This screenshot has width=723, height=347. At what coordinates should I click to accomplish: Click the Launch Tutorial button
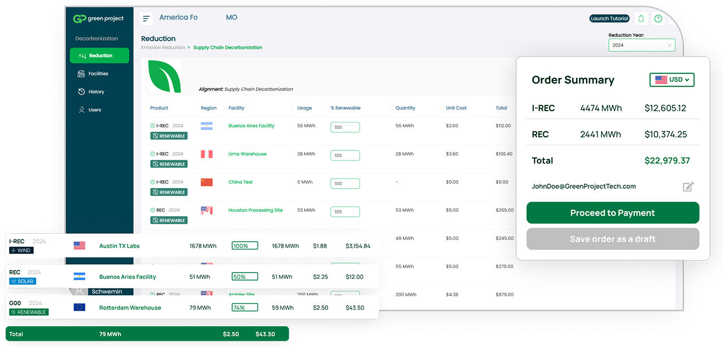click(609, 19)
